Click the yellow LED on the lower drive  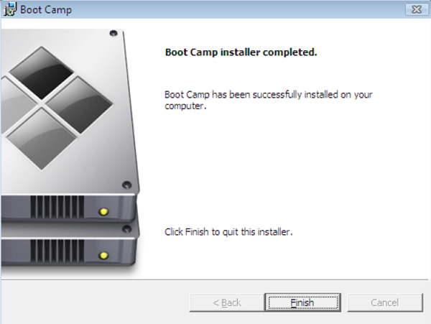103,256
